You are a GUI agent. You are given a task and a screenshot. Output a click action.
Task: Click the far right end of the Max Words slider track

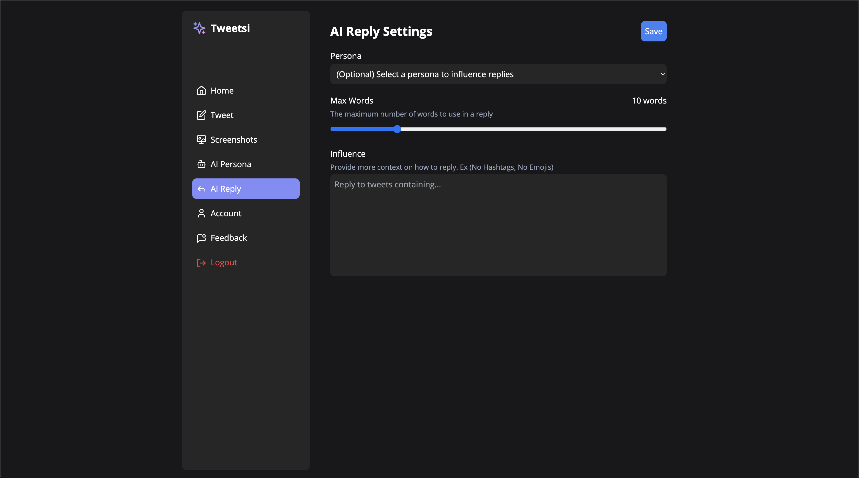coord(665,129)
